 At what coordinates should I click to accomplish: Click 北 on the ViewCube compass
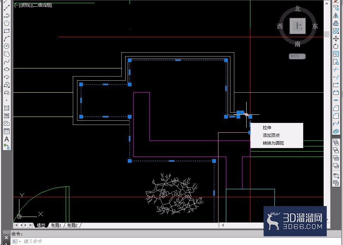(298, 9)
